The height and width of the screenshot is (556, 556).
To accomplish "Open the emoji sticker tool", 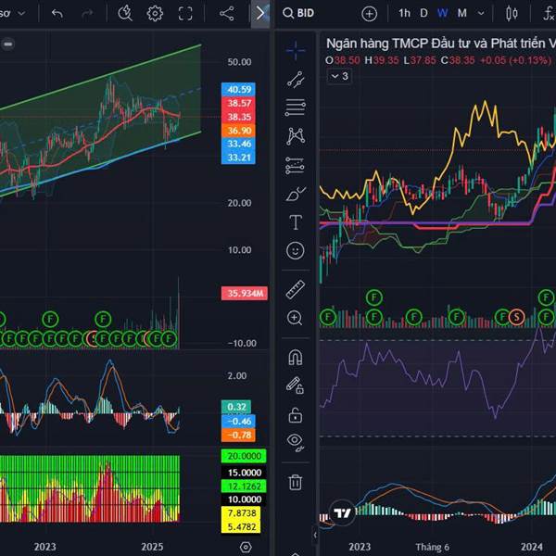I will coord(296,251).
